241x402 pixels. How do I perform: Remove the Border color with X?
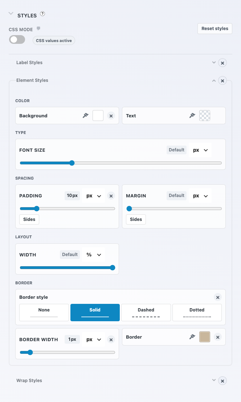tap(218, 337)
